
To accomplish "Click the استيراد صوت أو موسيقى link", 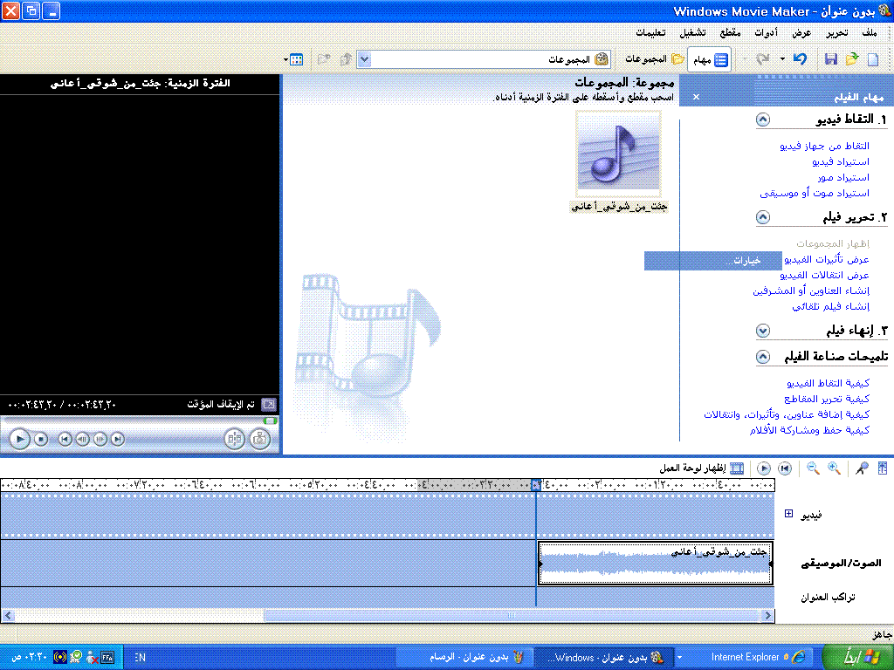I will click(x=814, y=193).
